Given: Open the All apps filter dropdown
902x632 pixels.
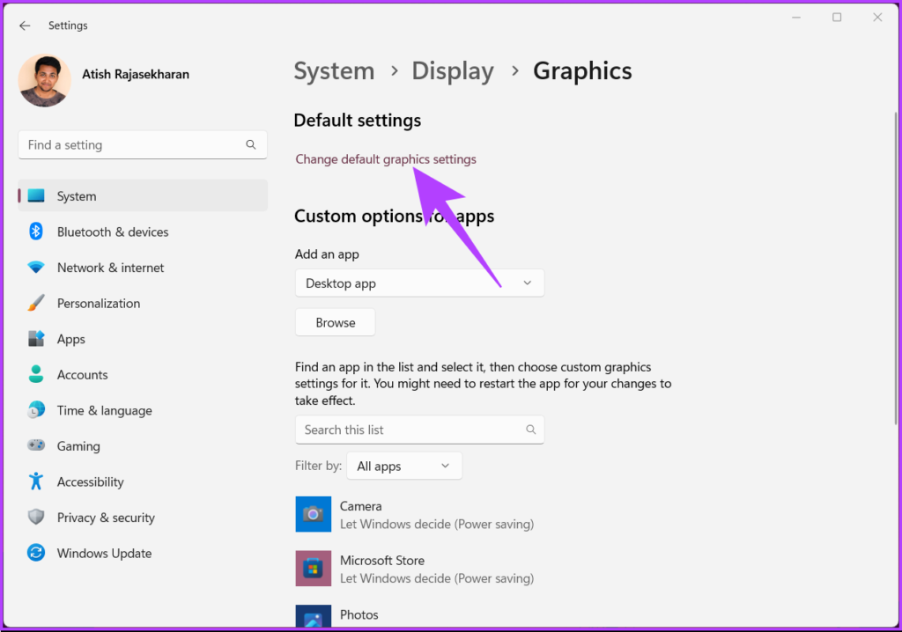Looking at the screenshot, I should (403, 467).
